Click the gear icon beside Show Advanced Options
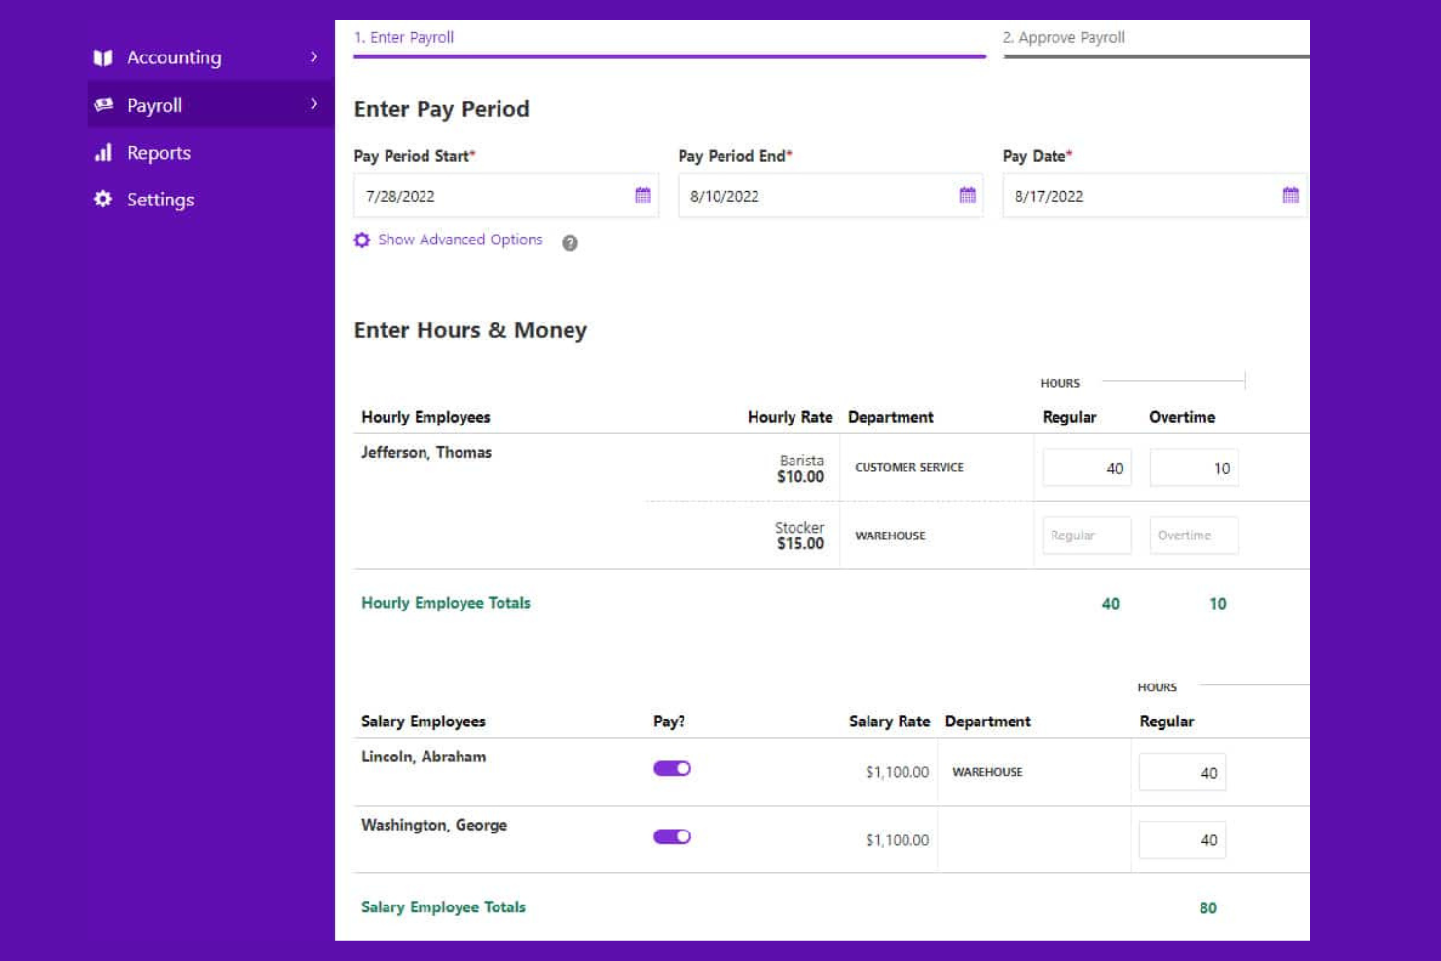The image size is (1441, 961). (x=361, y=240)
